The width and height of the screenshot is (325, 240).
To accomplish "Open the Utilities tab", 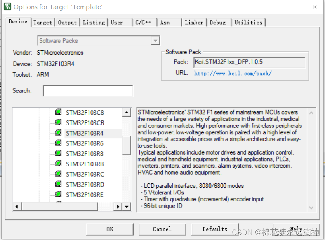I will pos(248,23).
